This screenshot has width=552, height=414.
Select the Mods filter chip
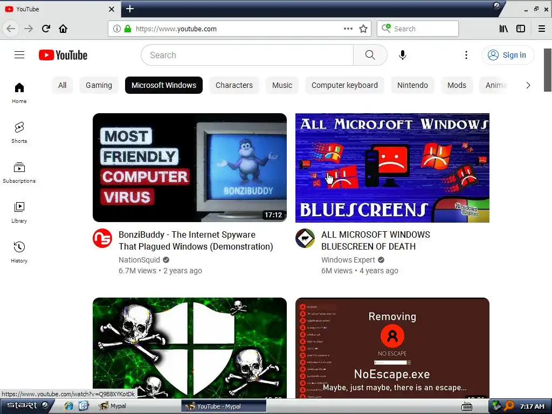(457, 85)
